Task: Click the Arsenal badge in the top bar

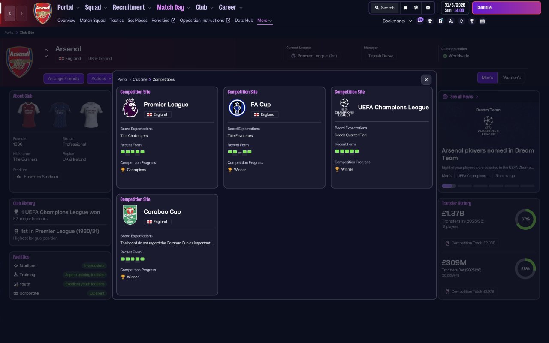Action: (42, 13)
